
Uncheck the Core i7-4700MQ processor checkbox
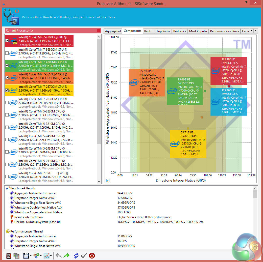coord(7,66)
